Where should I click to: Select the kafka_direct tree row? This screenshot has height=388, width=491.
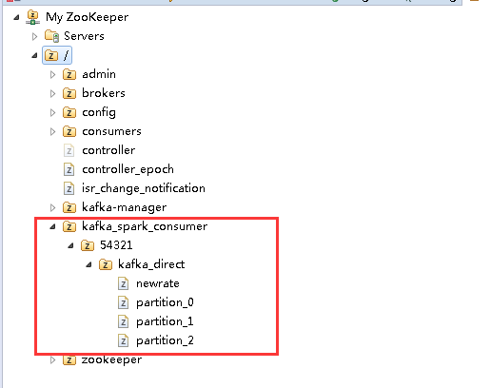151,264
